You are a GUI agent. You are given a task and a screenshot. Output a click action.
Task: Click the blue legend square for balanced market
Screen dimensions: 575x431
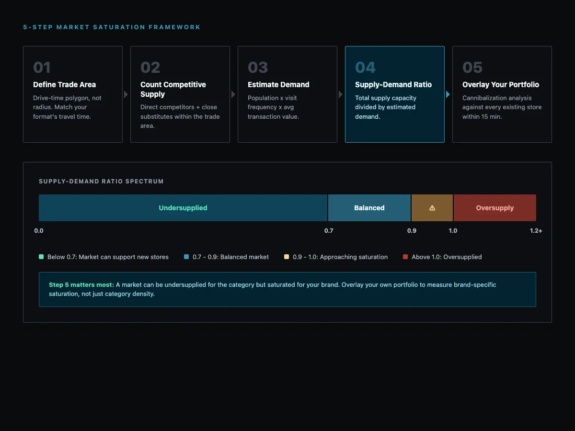(x=187, y=257)
